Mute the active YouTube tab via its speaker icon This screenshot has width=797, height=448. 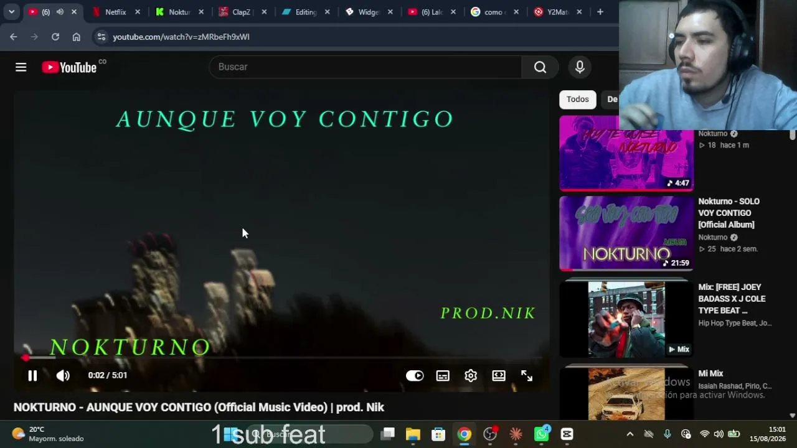point(60,12)
